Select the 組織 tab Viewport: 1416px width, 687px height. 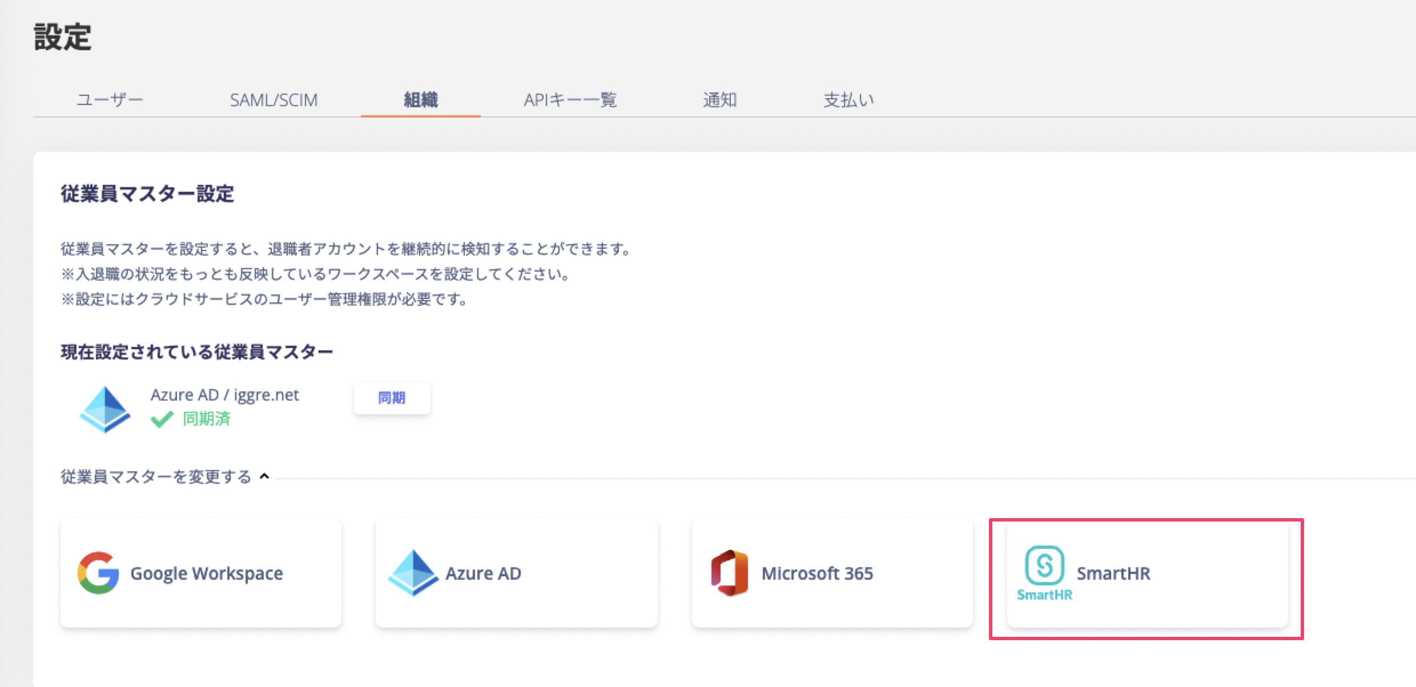[421, 100]
